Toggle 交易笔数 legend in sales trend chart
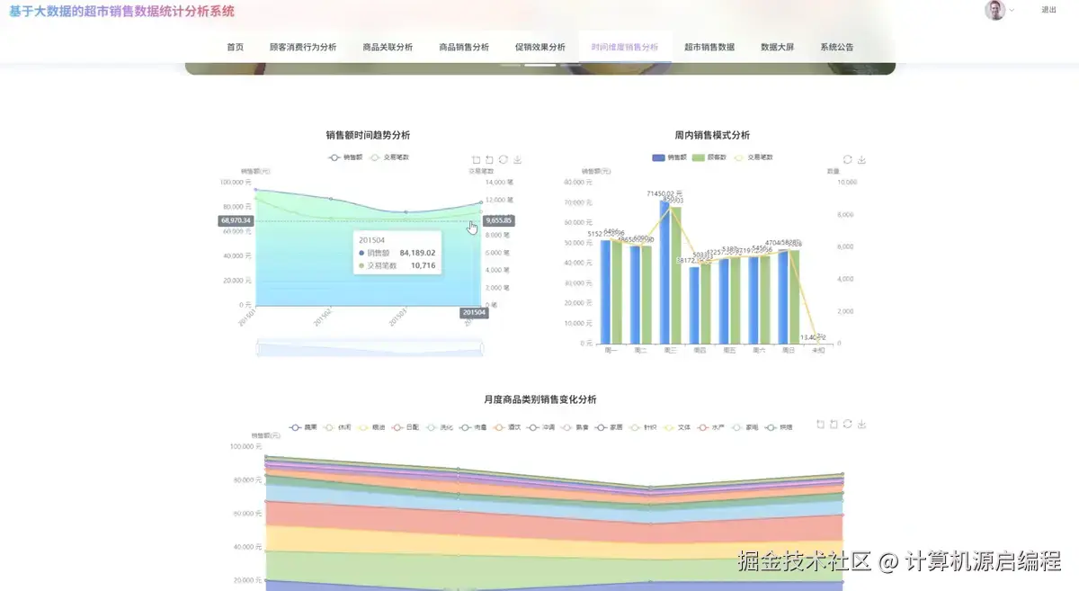1079x591 pixels. (x=389, y=157)
